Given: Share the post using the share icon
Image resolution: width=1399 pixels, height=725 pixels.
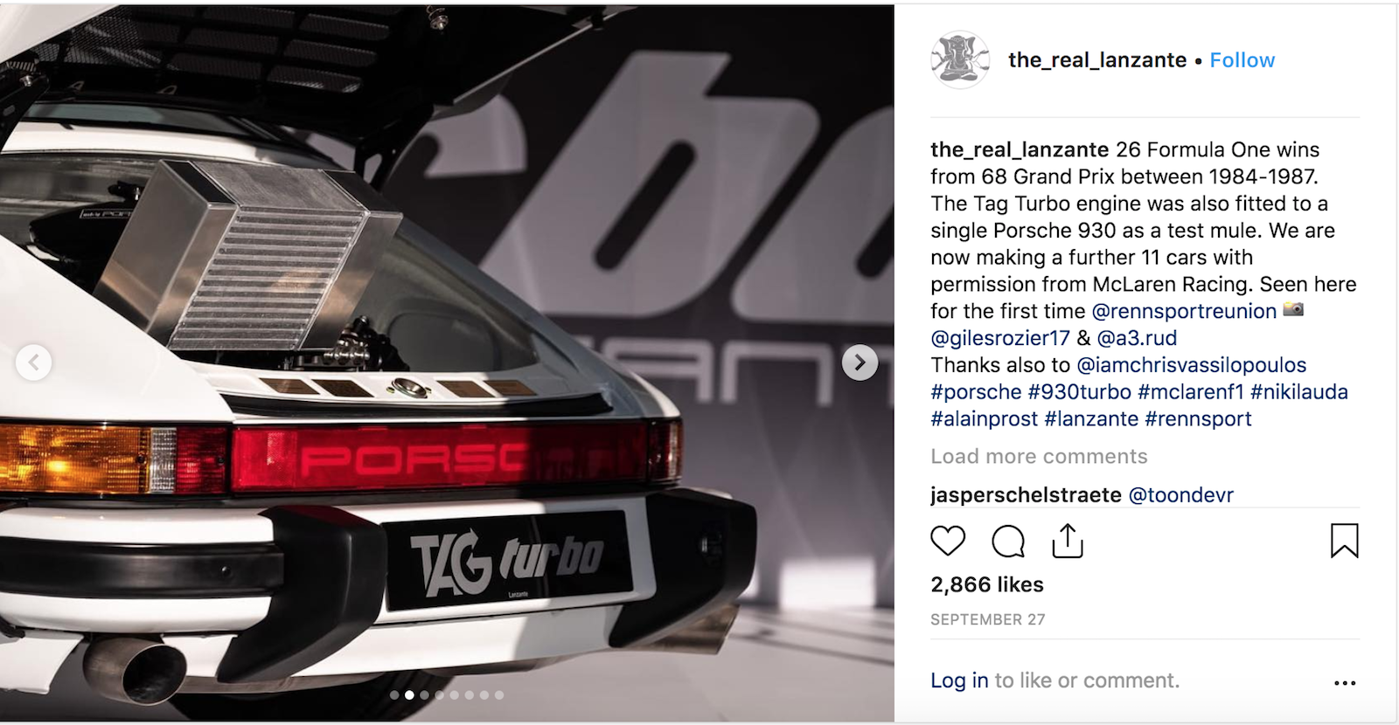Looking at the screenshot, I should pyautogui.click(x=1068, y=541).
